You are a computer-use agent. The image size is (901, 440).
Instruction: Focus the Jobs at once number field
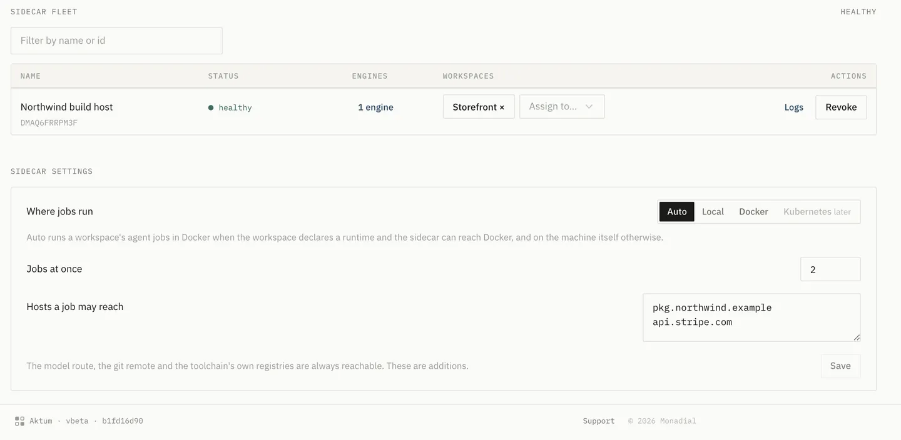point(830,269)
